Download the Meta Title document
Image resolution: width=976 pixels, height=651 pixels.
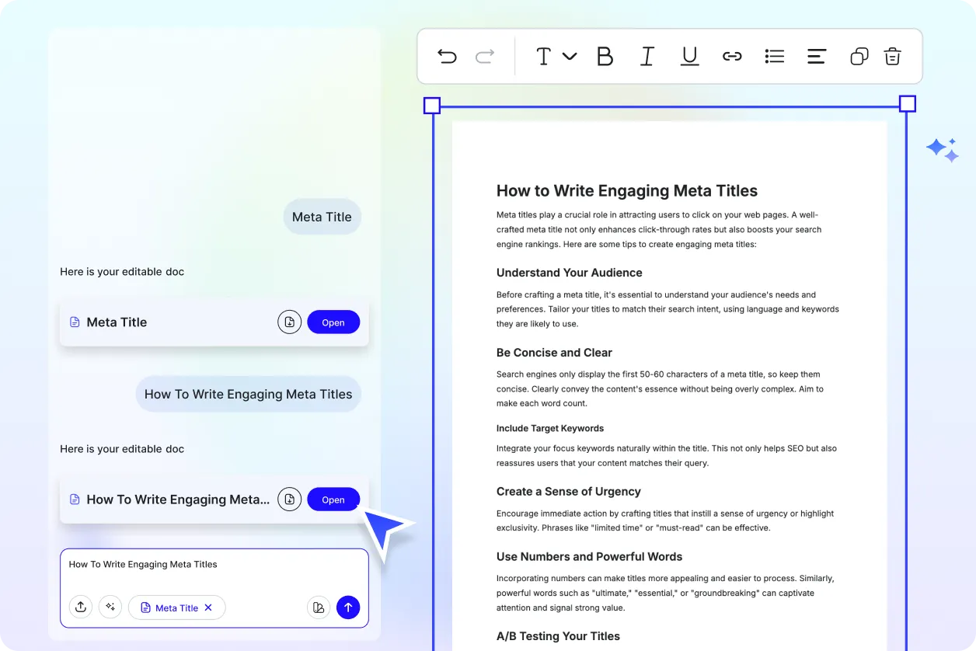click(289, 322)
